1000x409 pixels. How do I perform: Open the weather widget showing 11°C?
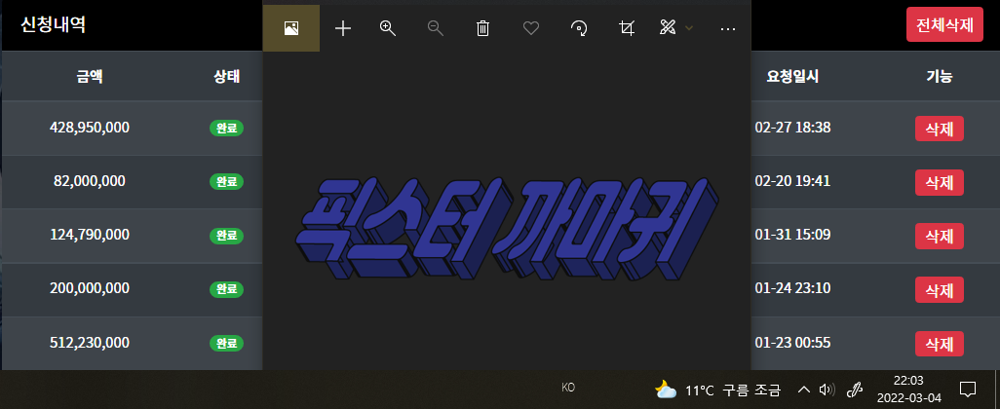pos(718,390)
